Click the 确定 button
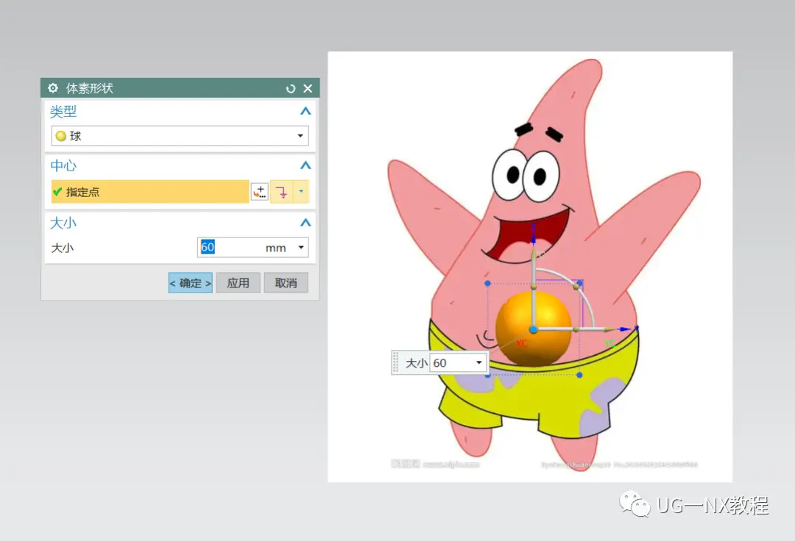This screenshot has width=795, height=541. coord(191,283)
